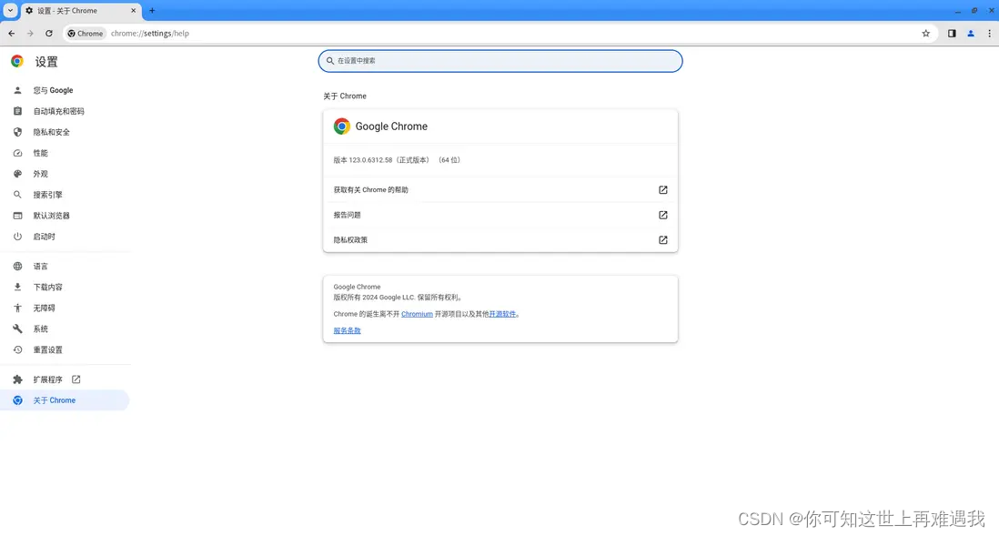Select the 设置 - 关于 Chrome tab

click(82, 11)
